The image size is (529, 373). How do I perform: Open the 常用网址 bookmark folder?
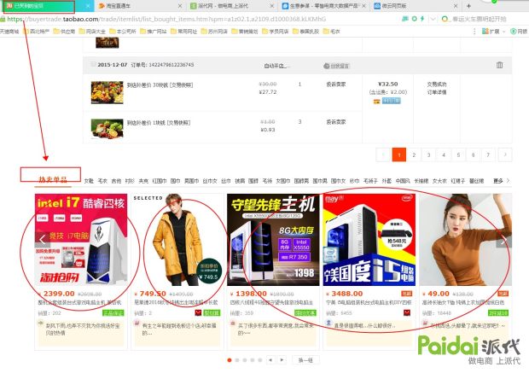pos(183,32)
